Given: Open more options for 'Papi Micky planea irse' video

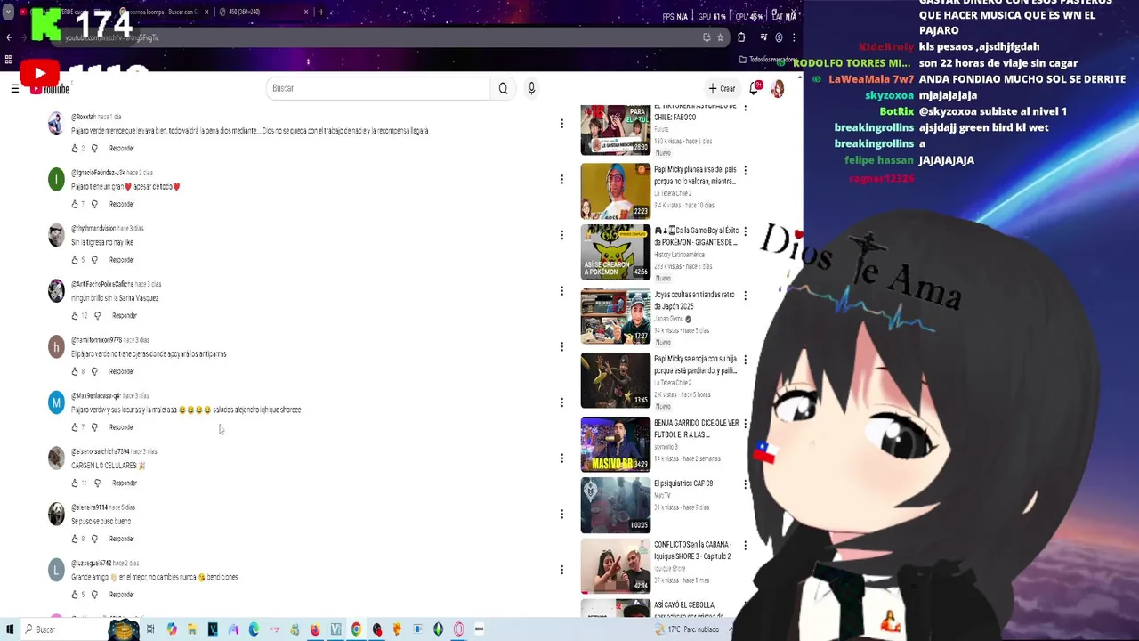Looking at the screenshot, I should 745,170.
